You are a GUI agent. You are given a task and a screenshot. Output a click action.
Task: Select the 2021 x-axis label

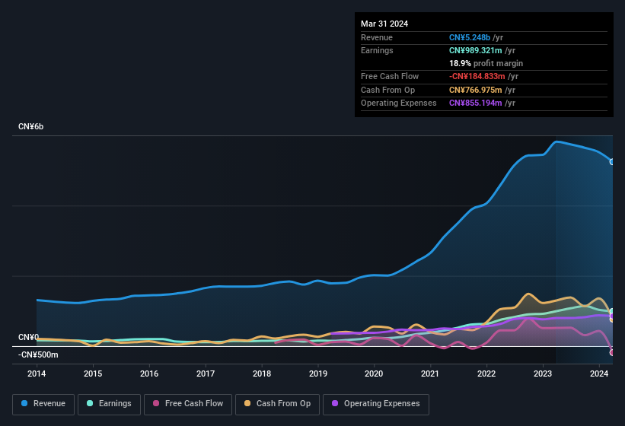click(x=430, y=374)
